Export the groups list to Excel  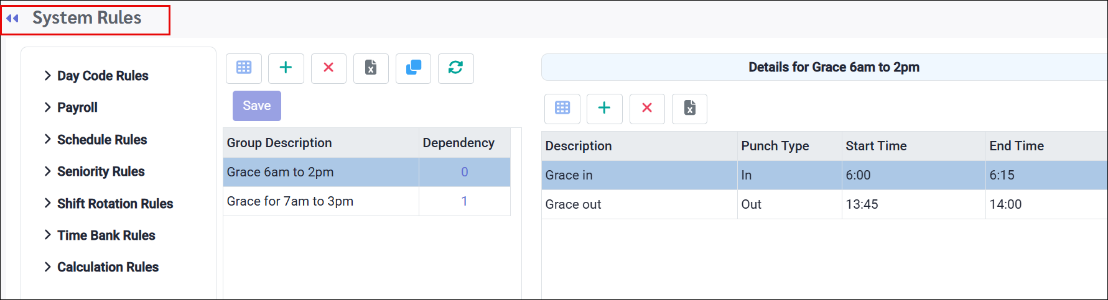pos(371,68)
